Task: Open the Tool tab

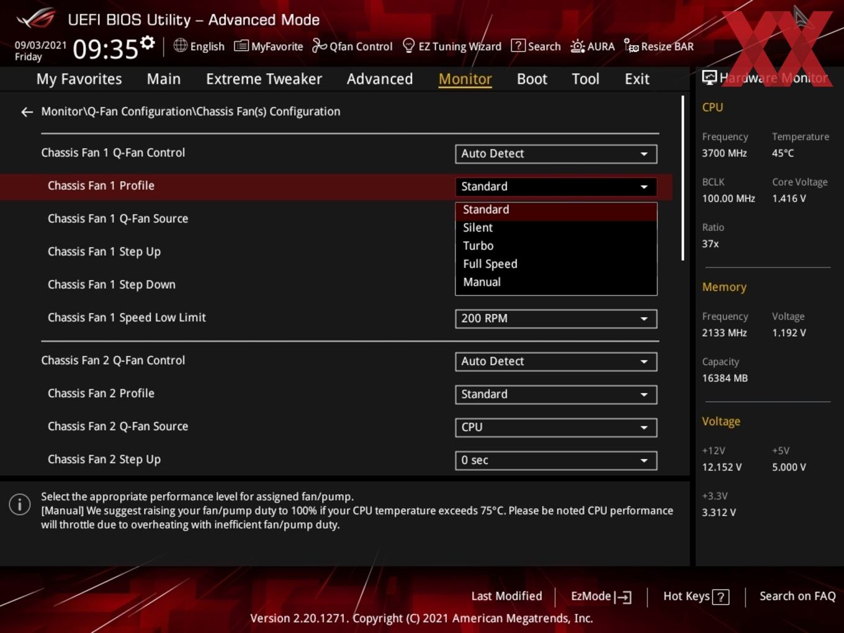Action: coord(585,79)
